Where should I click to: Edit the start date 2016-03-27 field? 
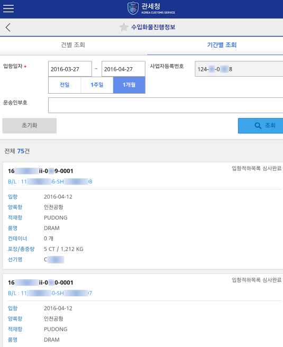pyautogui.click(x=70, y=69)
